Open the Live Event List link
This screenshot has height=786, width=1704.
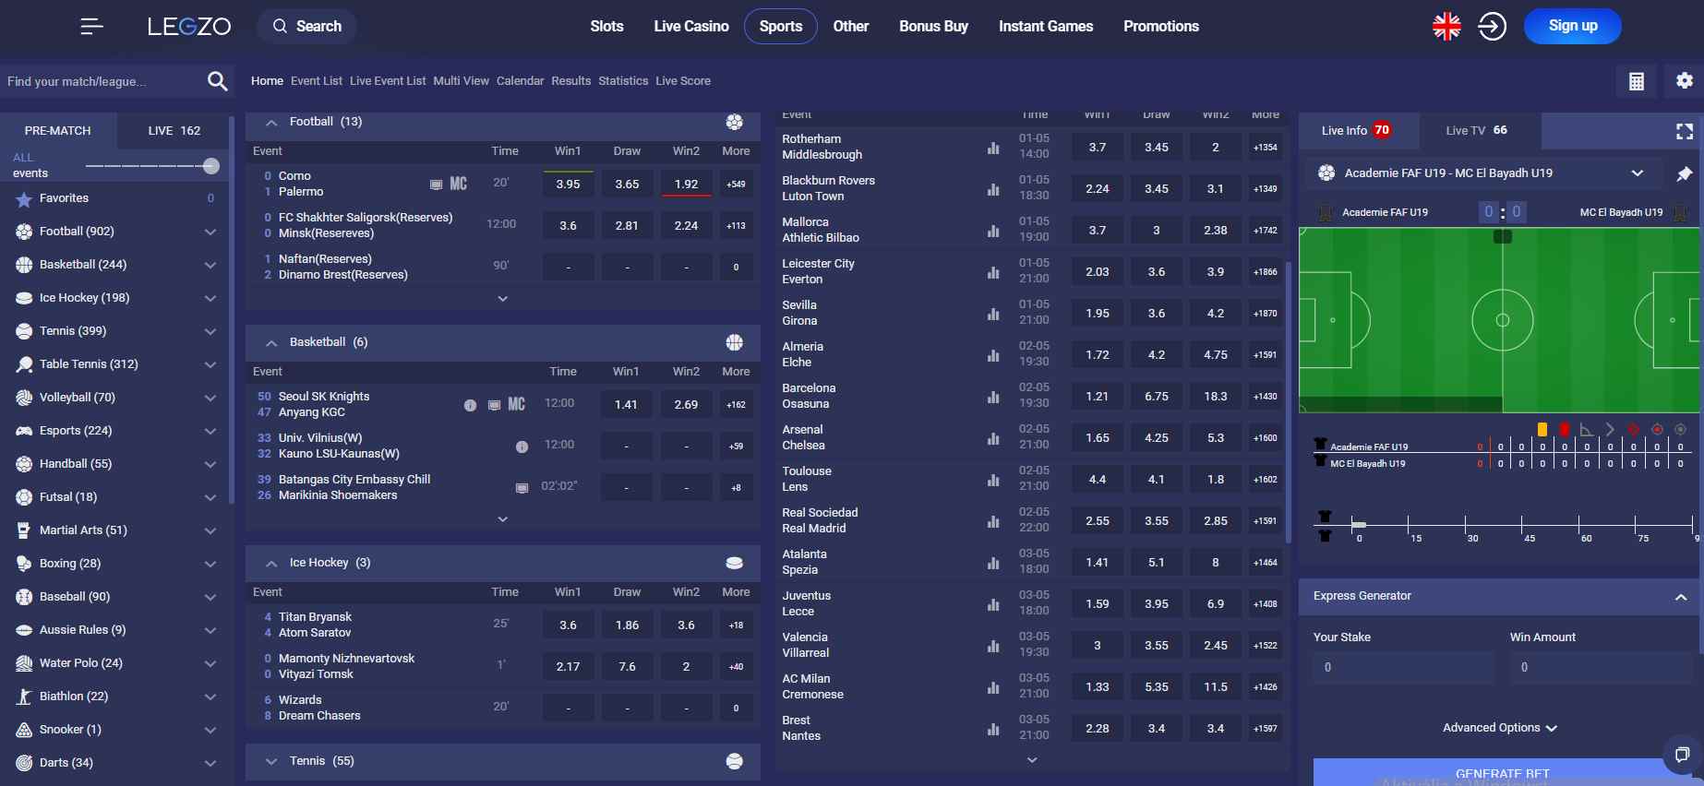pyautogui.click(x=388, y=81)
